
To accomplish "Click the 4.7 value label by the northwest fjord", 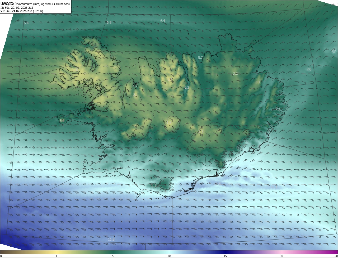I will coord(135,86).
